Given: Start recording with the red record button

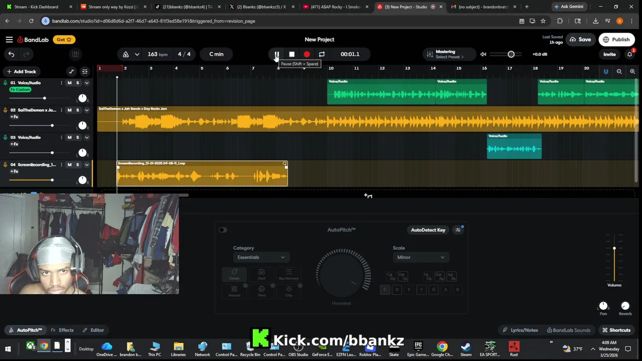Looking at the screenshot, I should pos(306,54).
